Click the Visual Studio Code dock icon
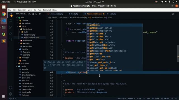 [x=4, y=21]
